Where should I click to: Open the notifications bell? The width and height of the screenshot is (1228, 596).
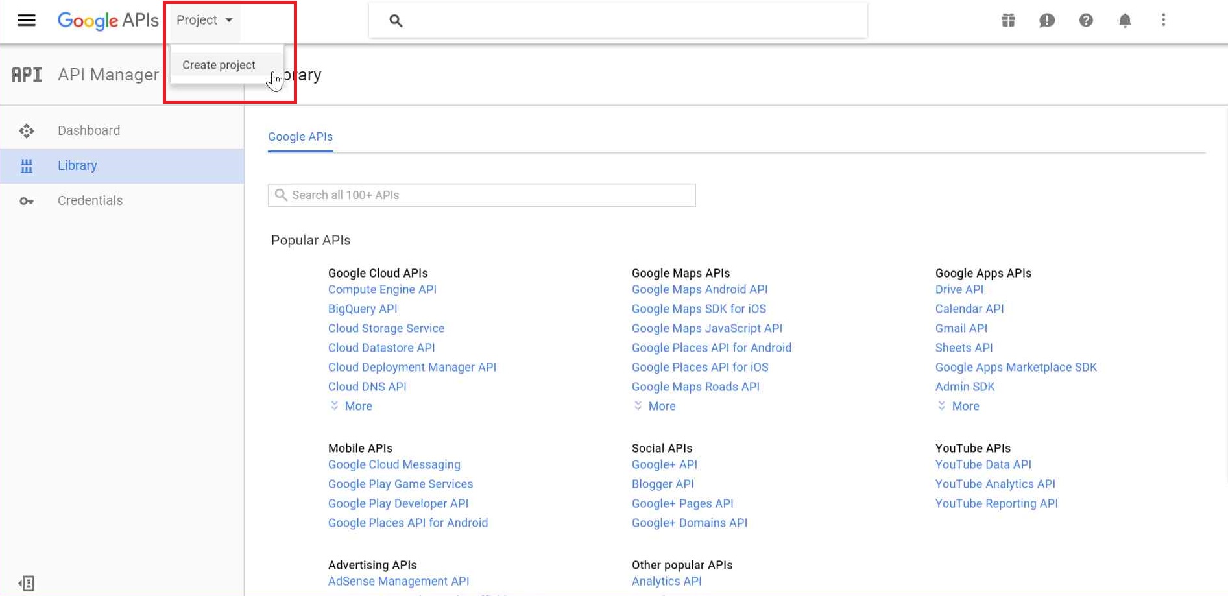1125,20
